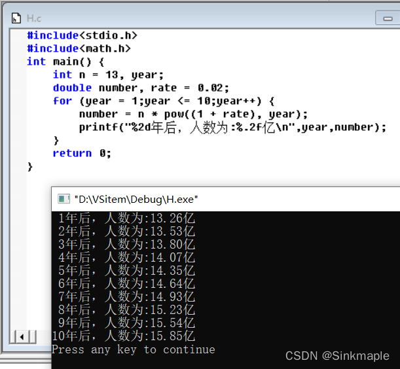Click the Press any key to continue text
Viewport: 400px width, 369px height.
click(x=134, y=349)
